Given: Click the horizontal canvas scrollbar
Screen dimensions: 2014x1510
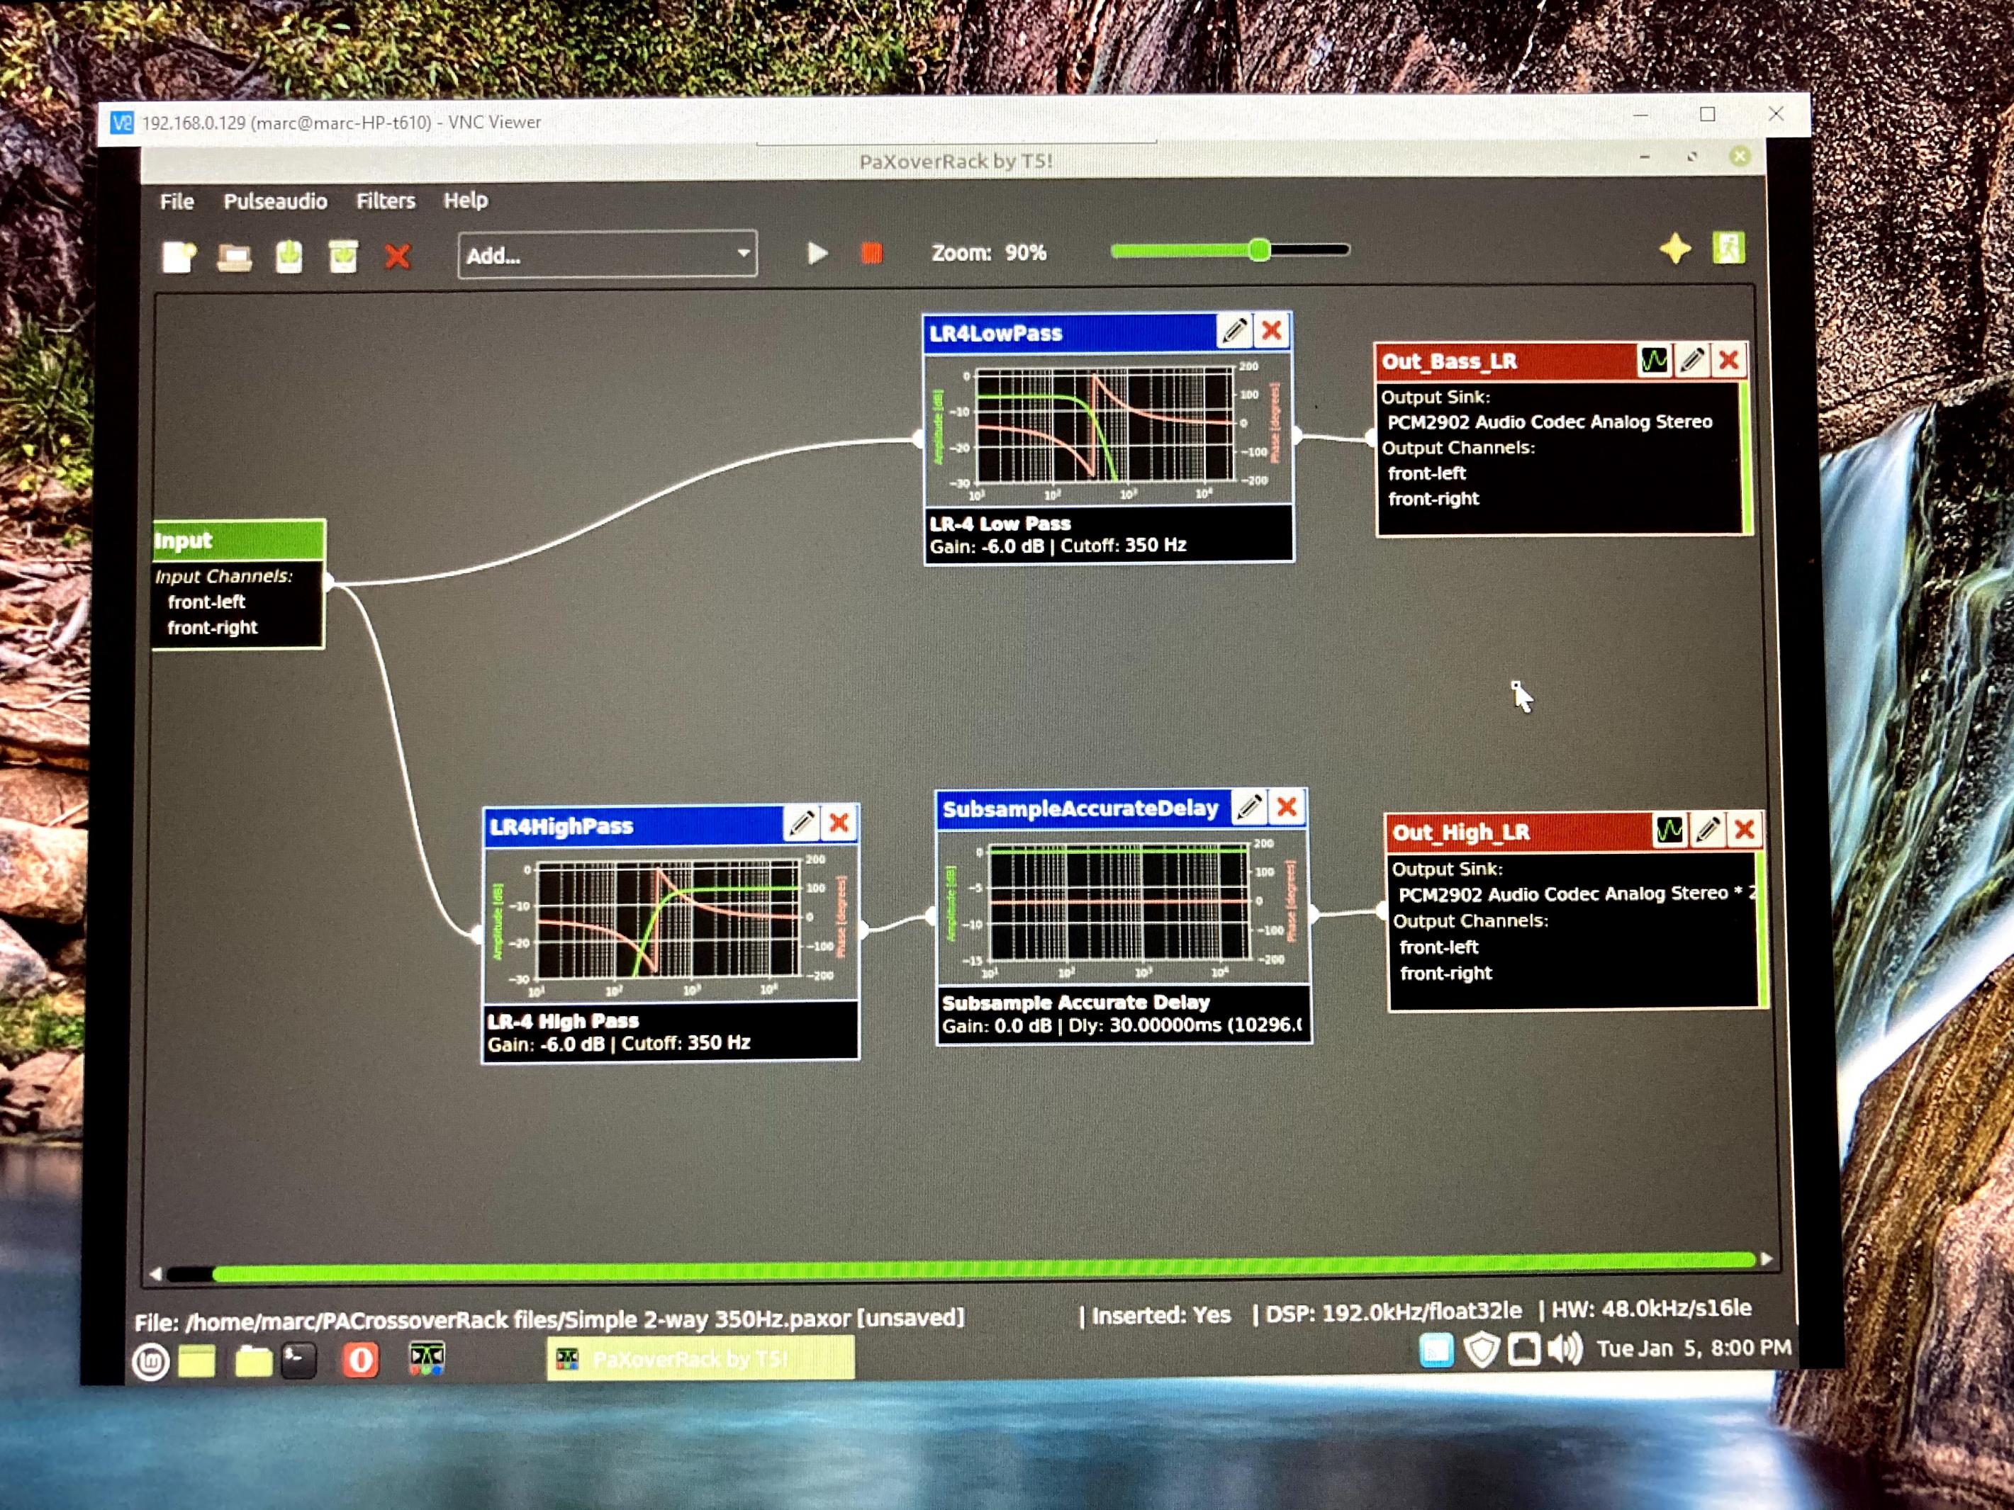Looking at the screenshot, I should pyautogui.click(x=983, y=1267).
